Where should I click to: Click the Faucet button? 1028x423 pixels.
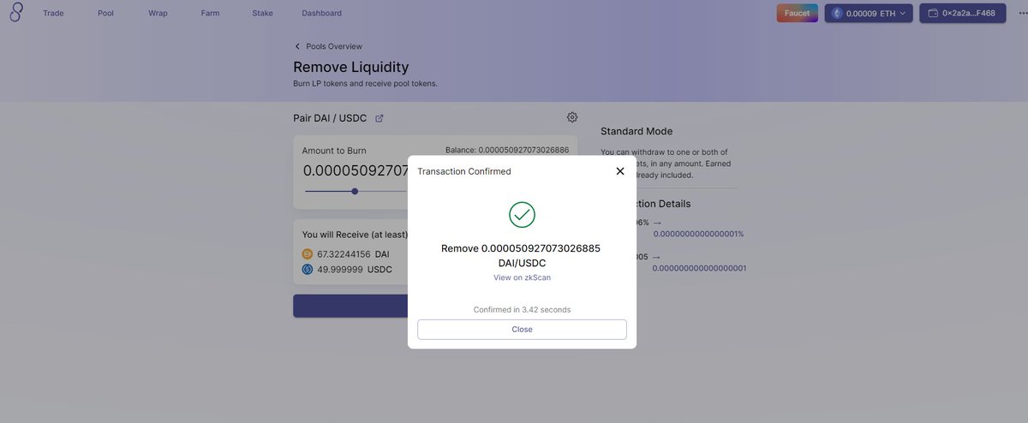(x=797, y=13)
